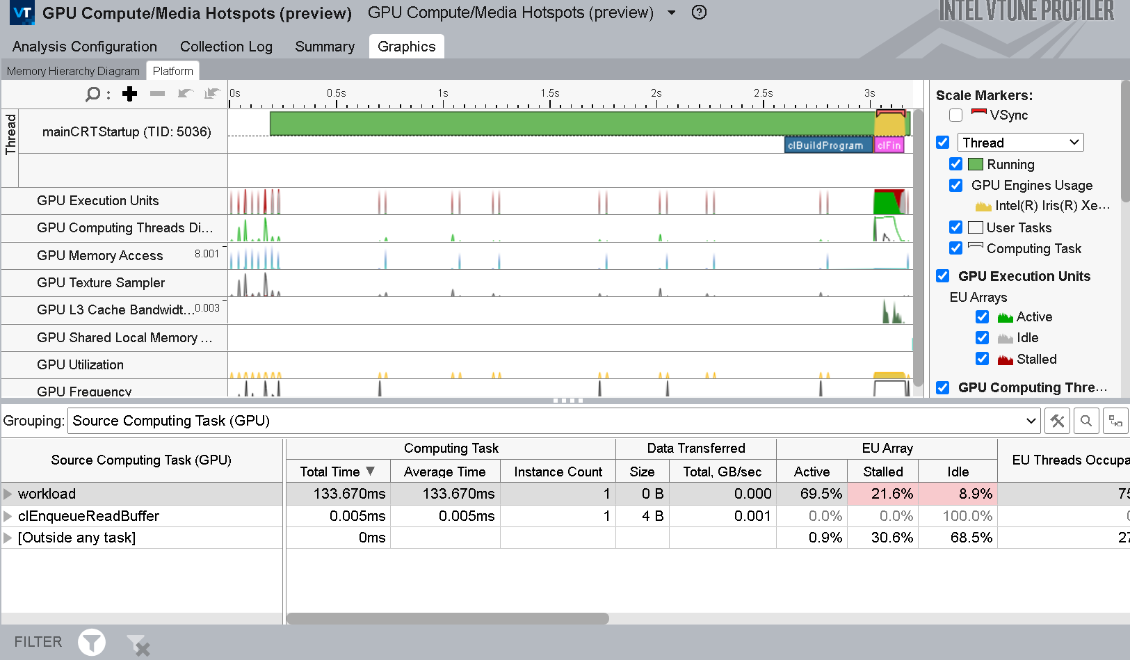Click the zoom in plus icon

[129, 94]
